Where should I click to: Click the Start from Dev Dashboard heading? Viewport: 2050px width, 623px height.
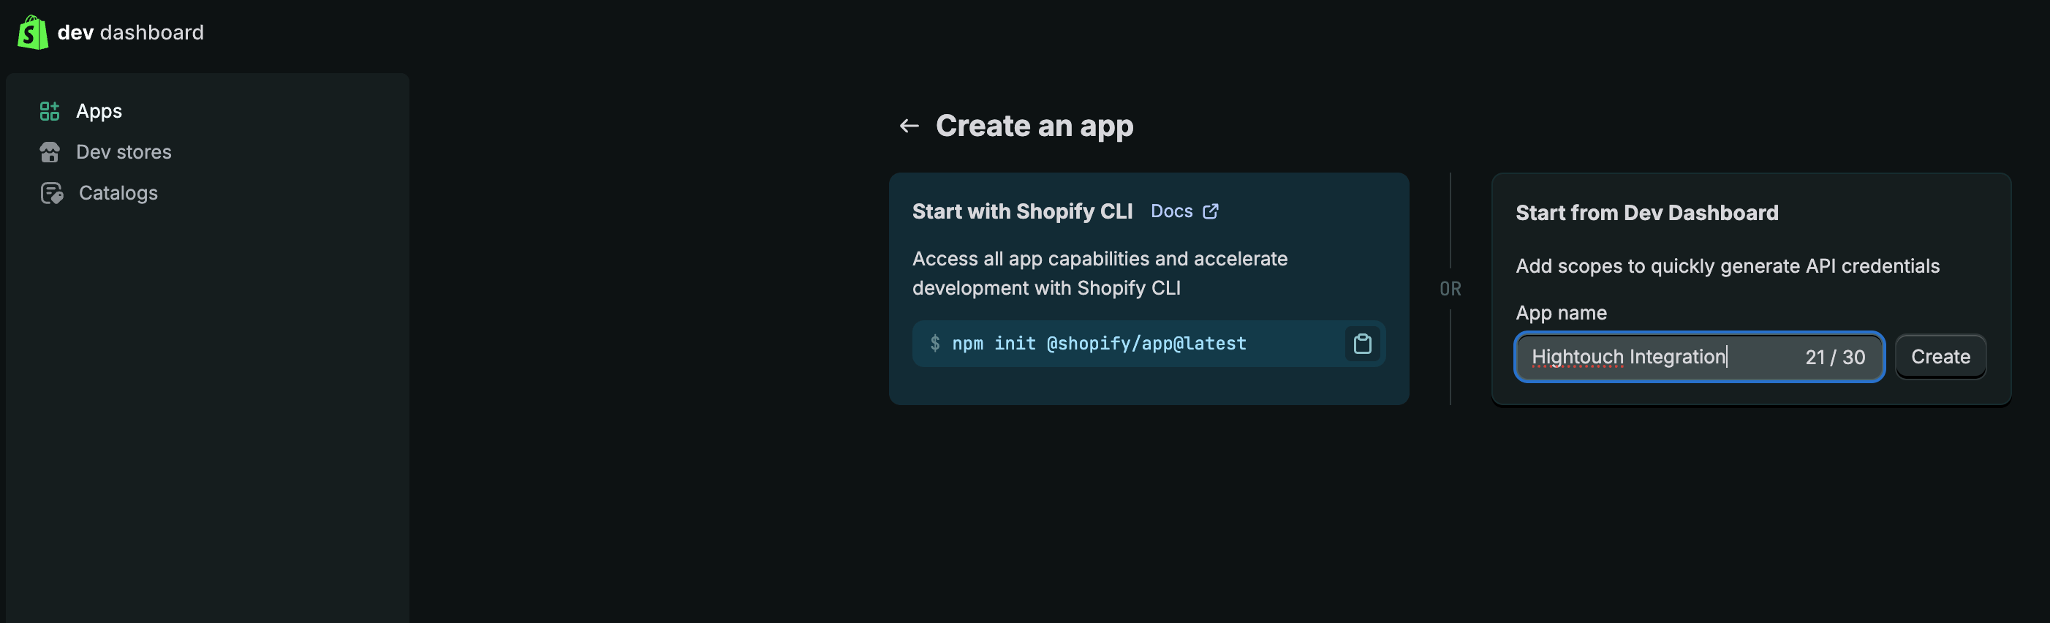[1646, 213]
